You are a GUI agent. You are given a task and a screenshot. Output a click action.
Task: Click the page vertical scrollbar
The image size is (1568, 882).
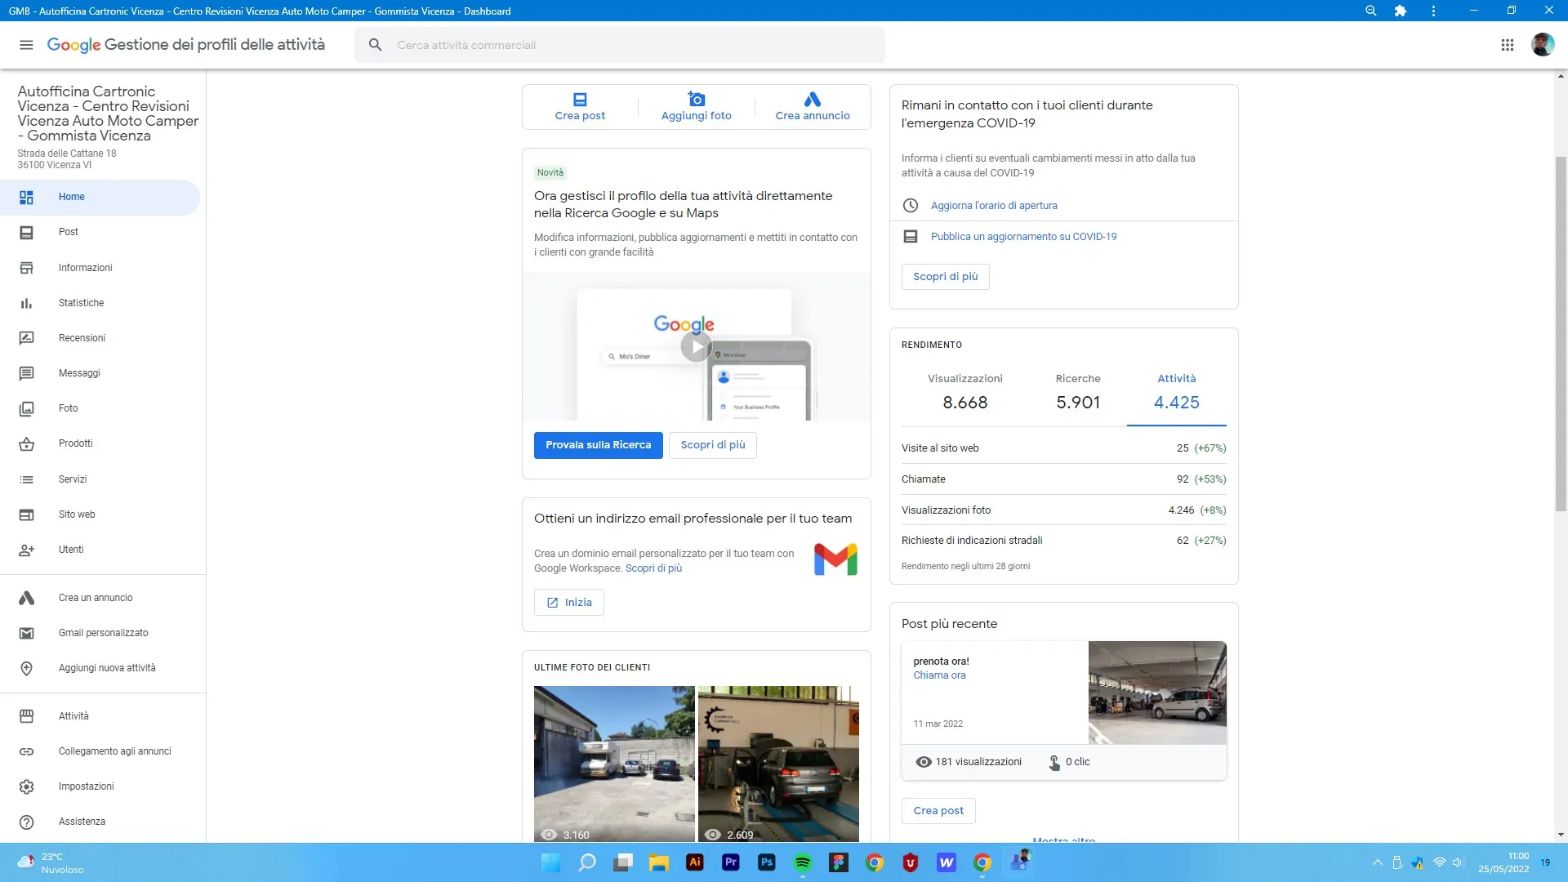tap(1561, 335)
